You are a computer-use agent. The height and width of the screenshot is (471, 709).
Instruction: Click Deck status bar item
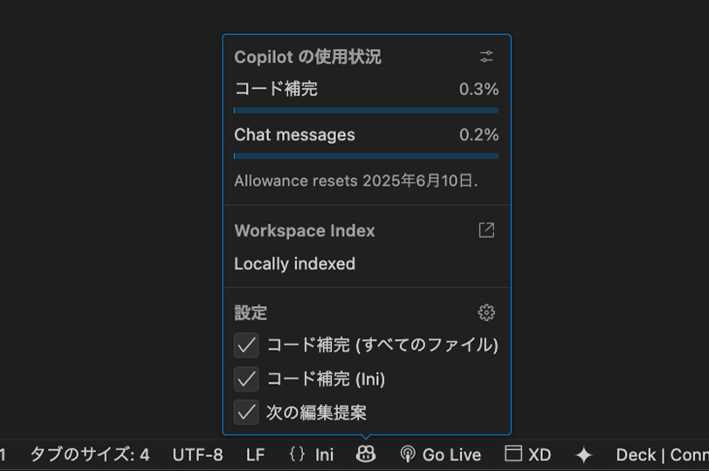pos(637,454)
